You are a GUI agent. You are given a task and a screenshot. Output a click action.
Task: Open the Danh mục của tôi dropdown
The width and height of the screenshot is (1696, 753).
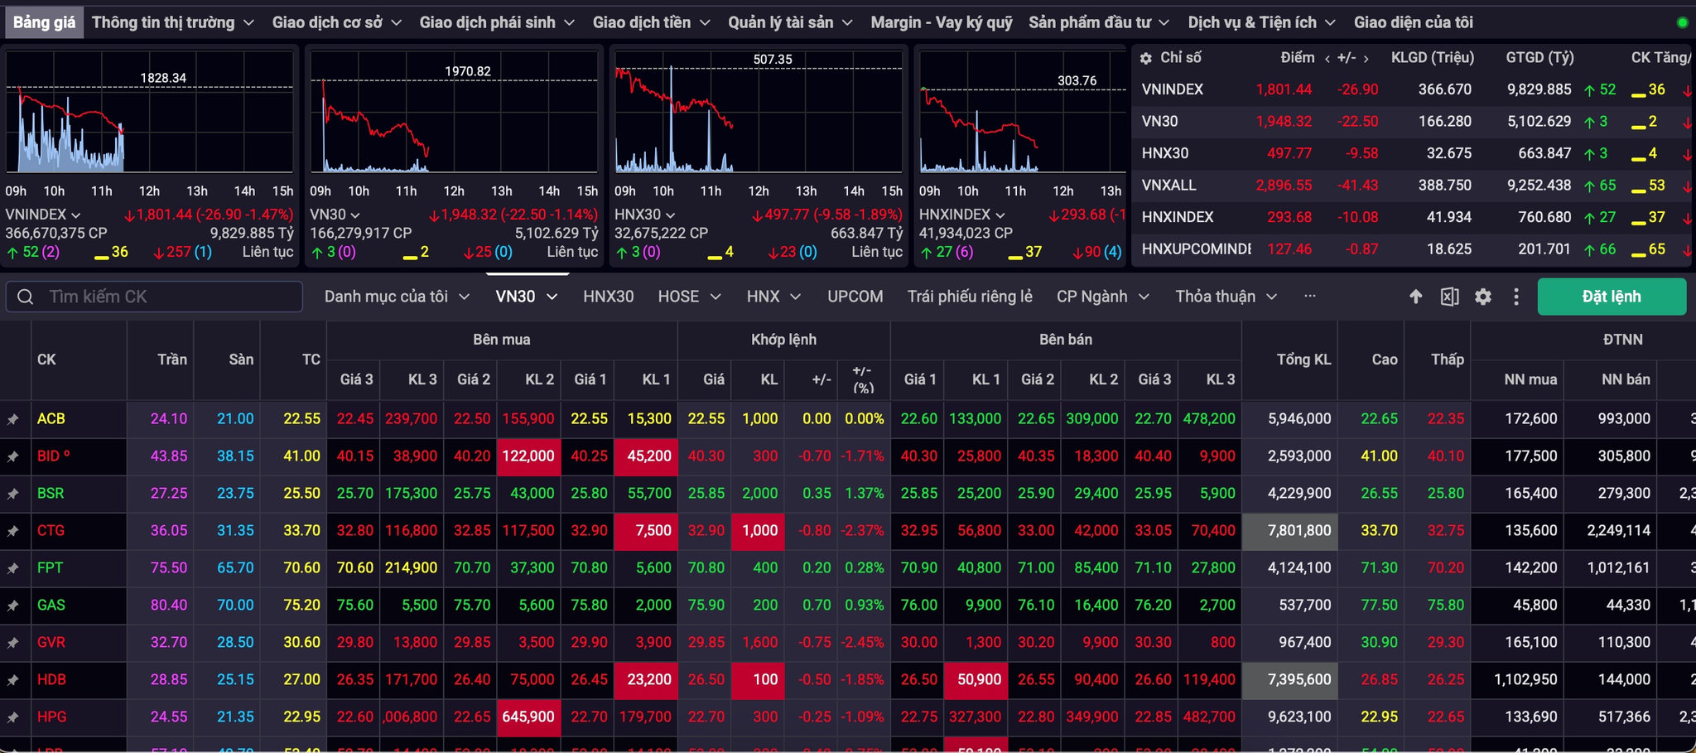(397, 297)
